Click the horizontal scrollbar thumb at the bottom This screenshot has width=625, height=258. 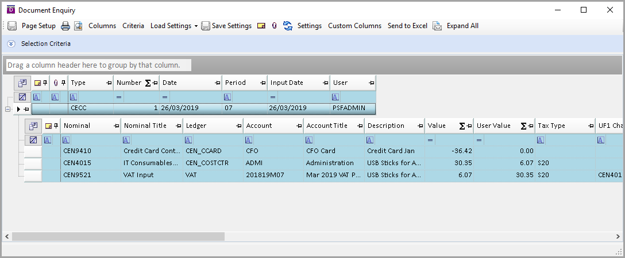point(118,236)
